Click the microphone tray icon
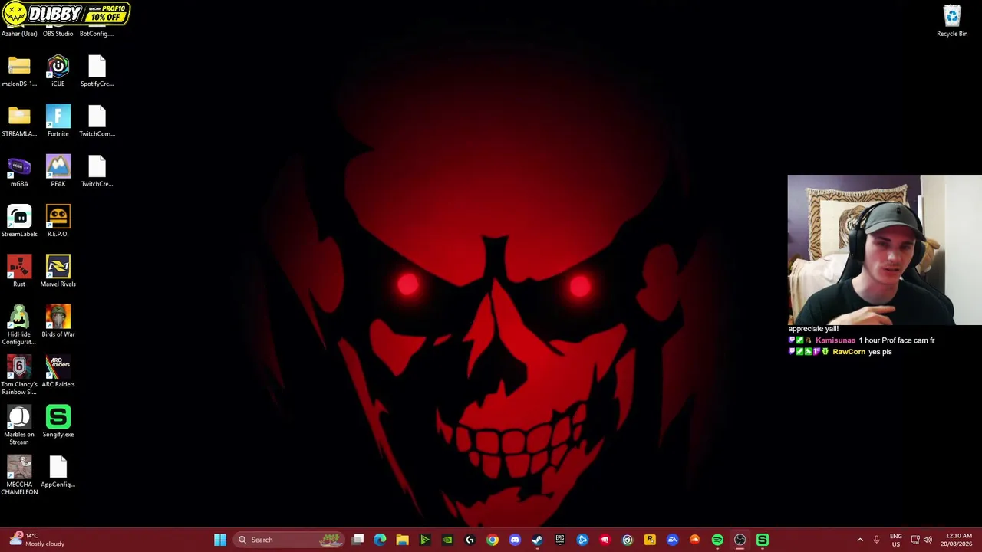The height and width of the screenshot is (552, 982). pos(876,540)
